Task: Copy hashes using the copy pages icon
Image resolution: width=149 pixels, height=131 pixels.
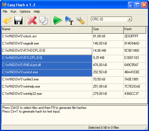Action: [44, 20]
